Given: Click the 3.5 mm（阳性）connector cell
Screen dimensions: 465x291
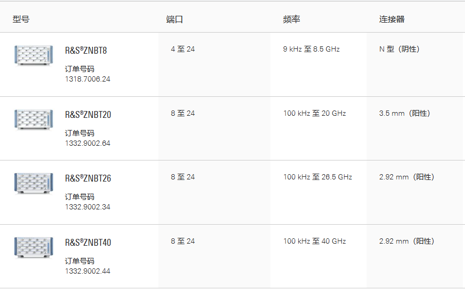Looking at the screenshot, I should click(x=405, y=113).
